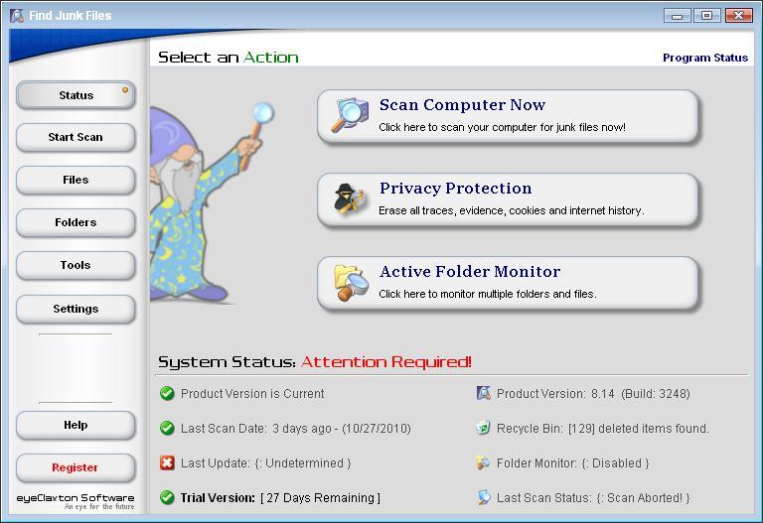Open Help from the sidebar
This screenshot has height=523, width=763.
point(76,425)
